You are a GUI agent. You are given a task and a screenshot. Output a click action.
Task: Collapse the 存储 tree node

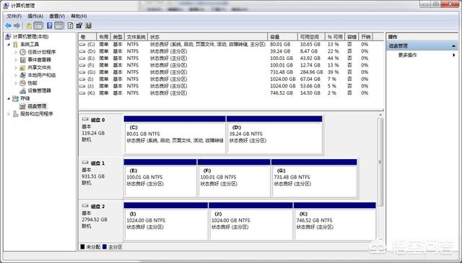(x=9, y=98)
